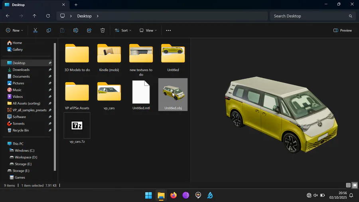Open the Sort dropdown menu
Screen dimensions: 359x202
point(123,30)
